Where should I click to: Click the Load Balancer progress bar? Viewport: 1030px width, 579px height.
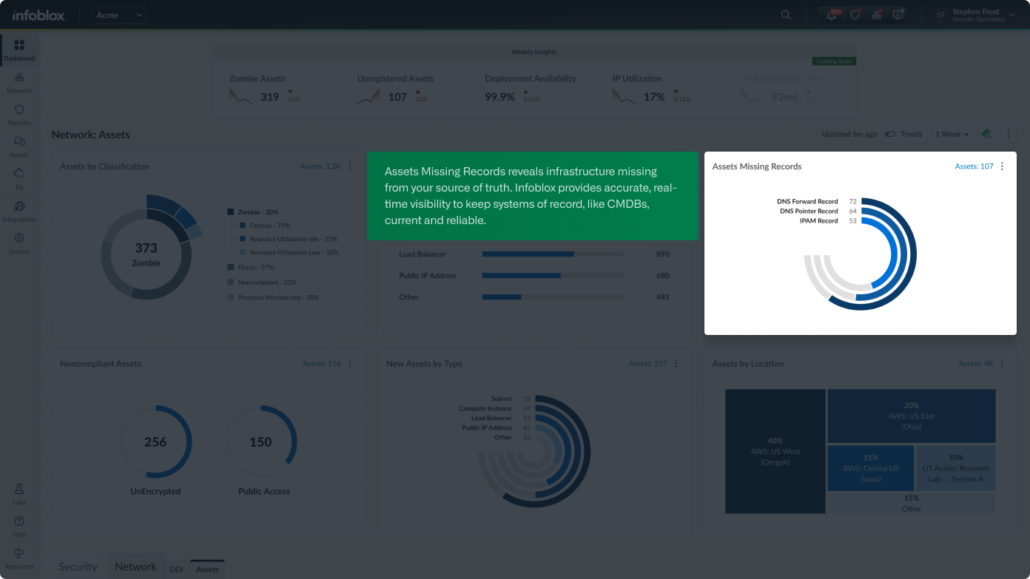(x=552, y=254)
